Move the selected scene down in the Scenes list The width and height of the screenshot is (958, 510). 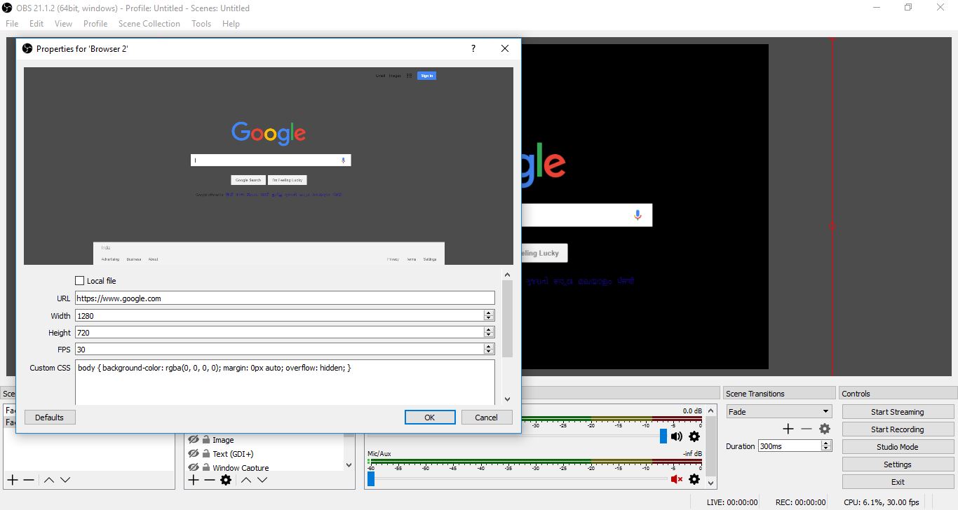(65, 480)
